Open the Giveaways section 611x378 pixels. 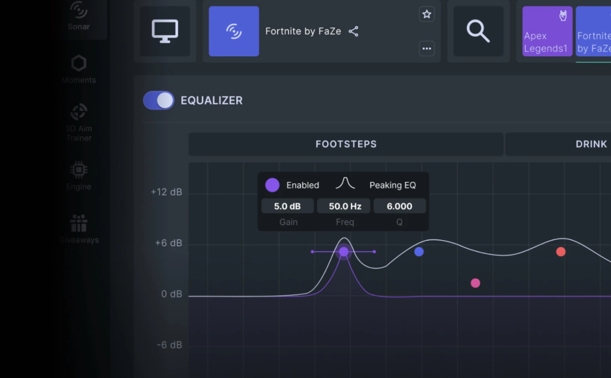click(x=78, y=229)
